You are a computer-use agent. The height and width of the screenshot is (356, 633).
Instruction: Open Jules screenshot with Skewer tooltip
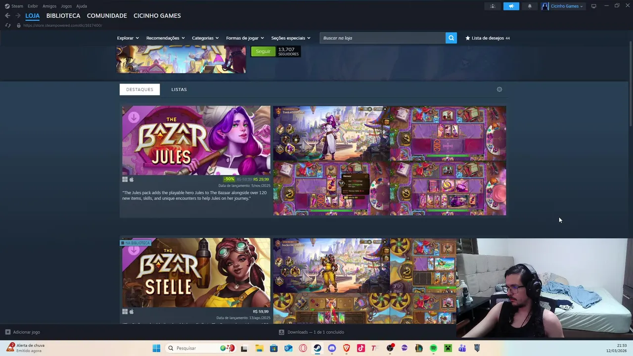pyautogui.click(x=331, y=188)
